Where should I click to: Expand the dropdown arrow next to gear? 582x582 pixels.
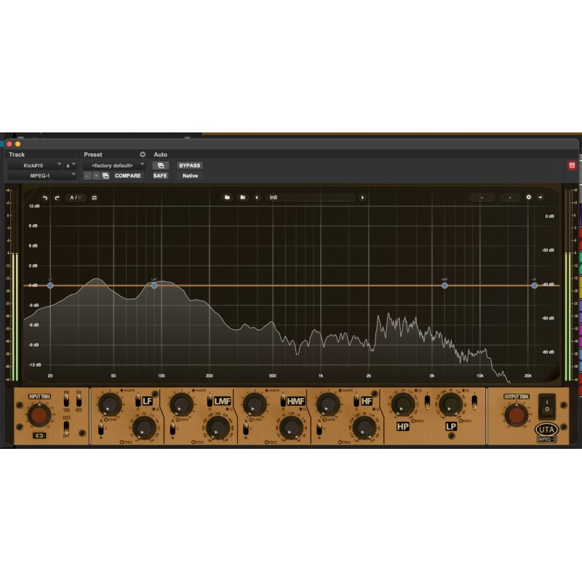point(541,197)
